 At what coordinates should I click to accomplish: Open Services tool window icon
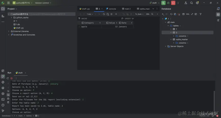tap(3, 94)
